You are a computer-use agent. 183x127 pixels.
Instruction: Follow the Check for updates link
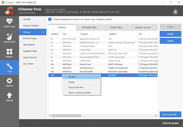(x=170, y=123)
